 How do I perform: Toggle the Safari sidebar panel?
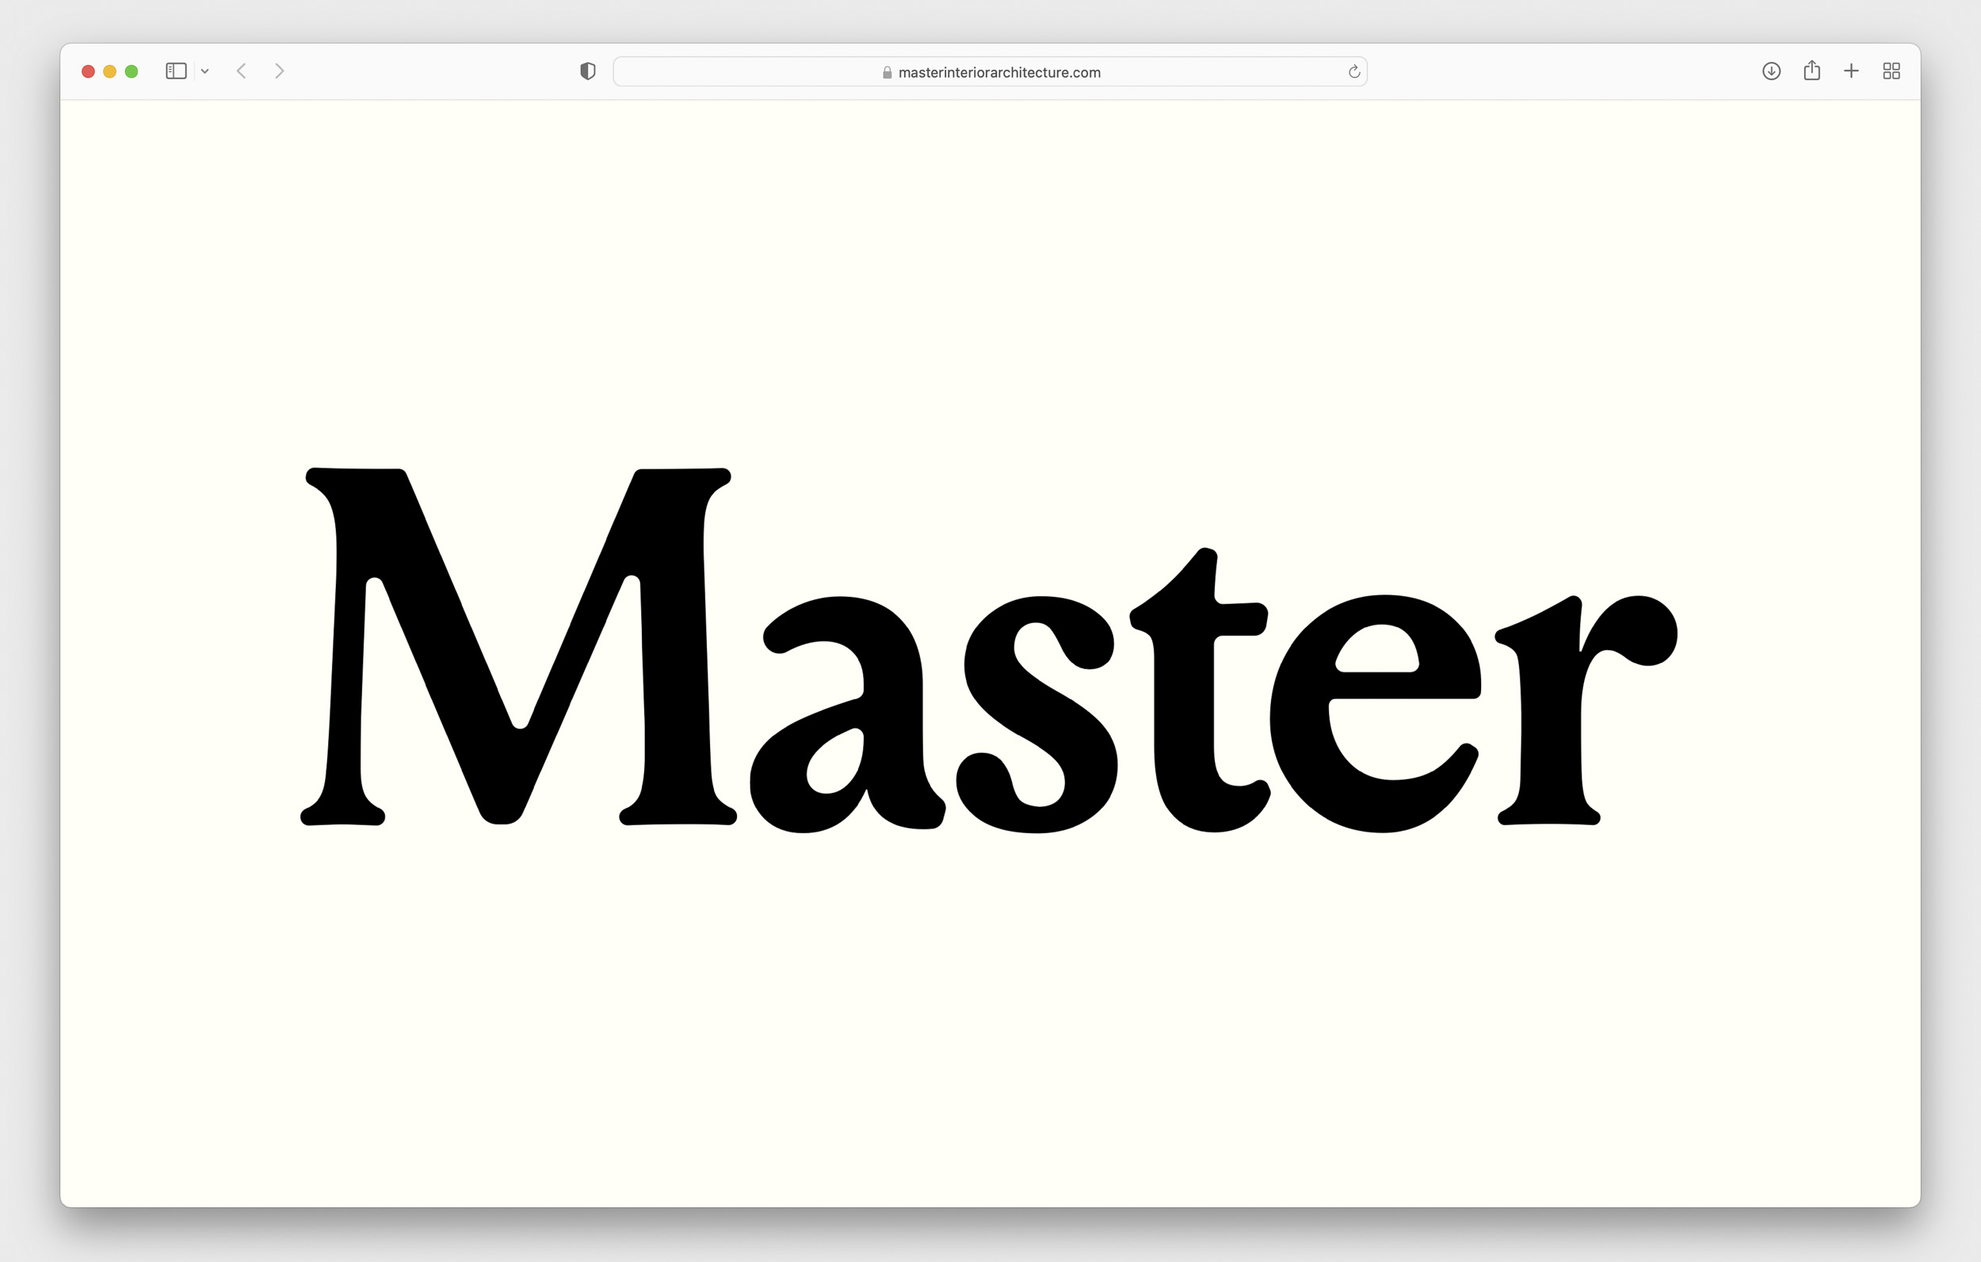click(176, 71)
